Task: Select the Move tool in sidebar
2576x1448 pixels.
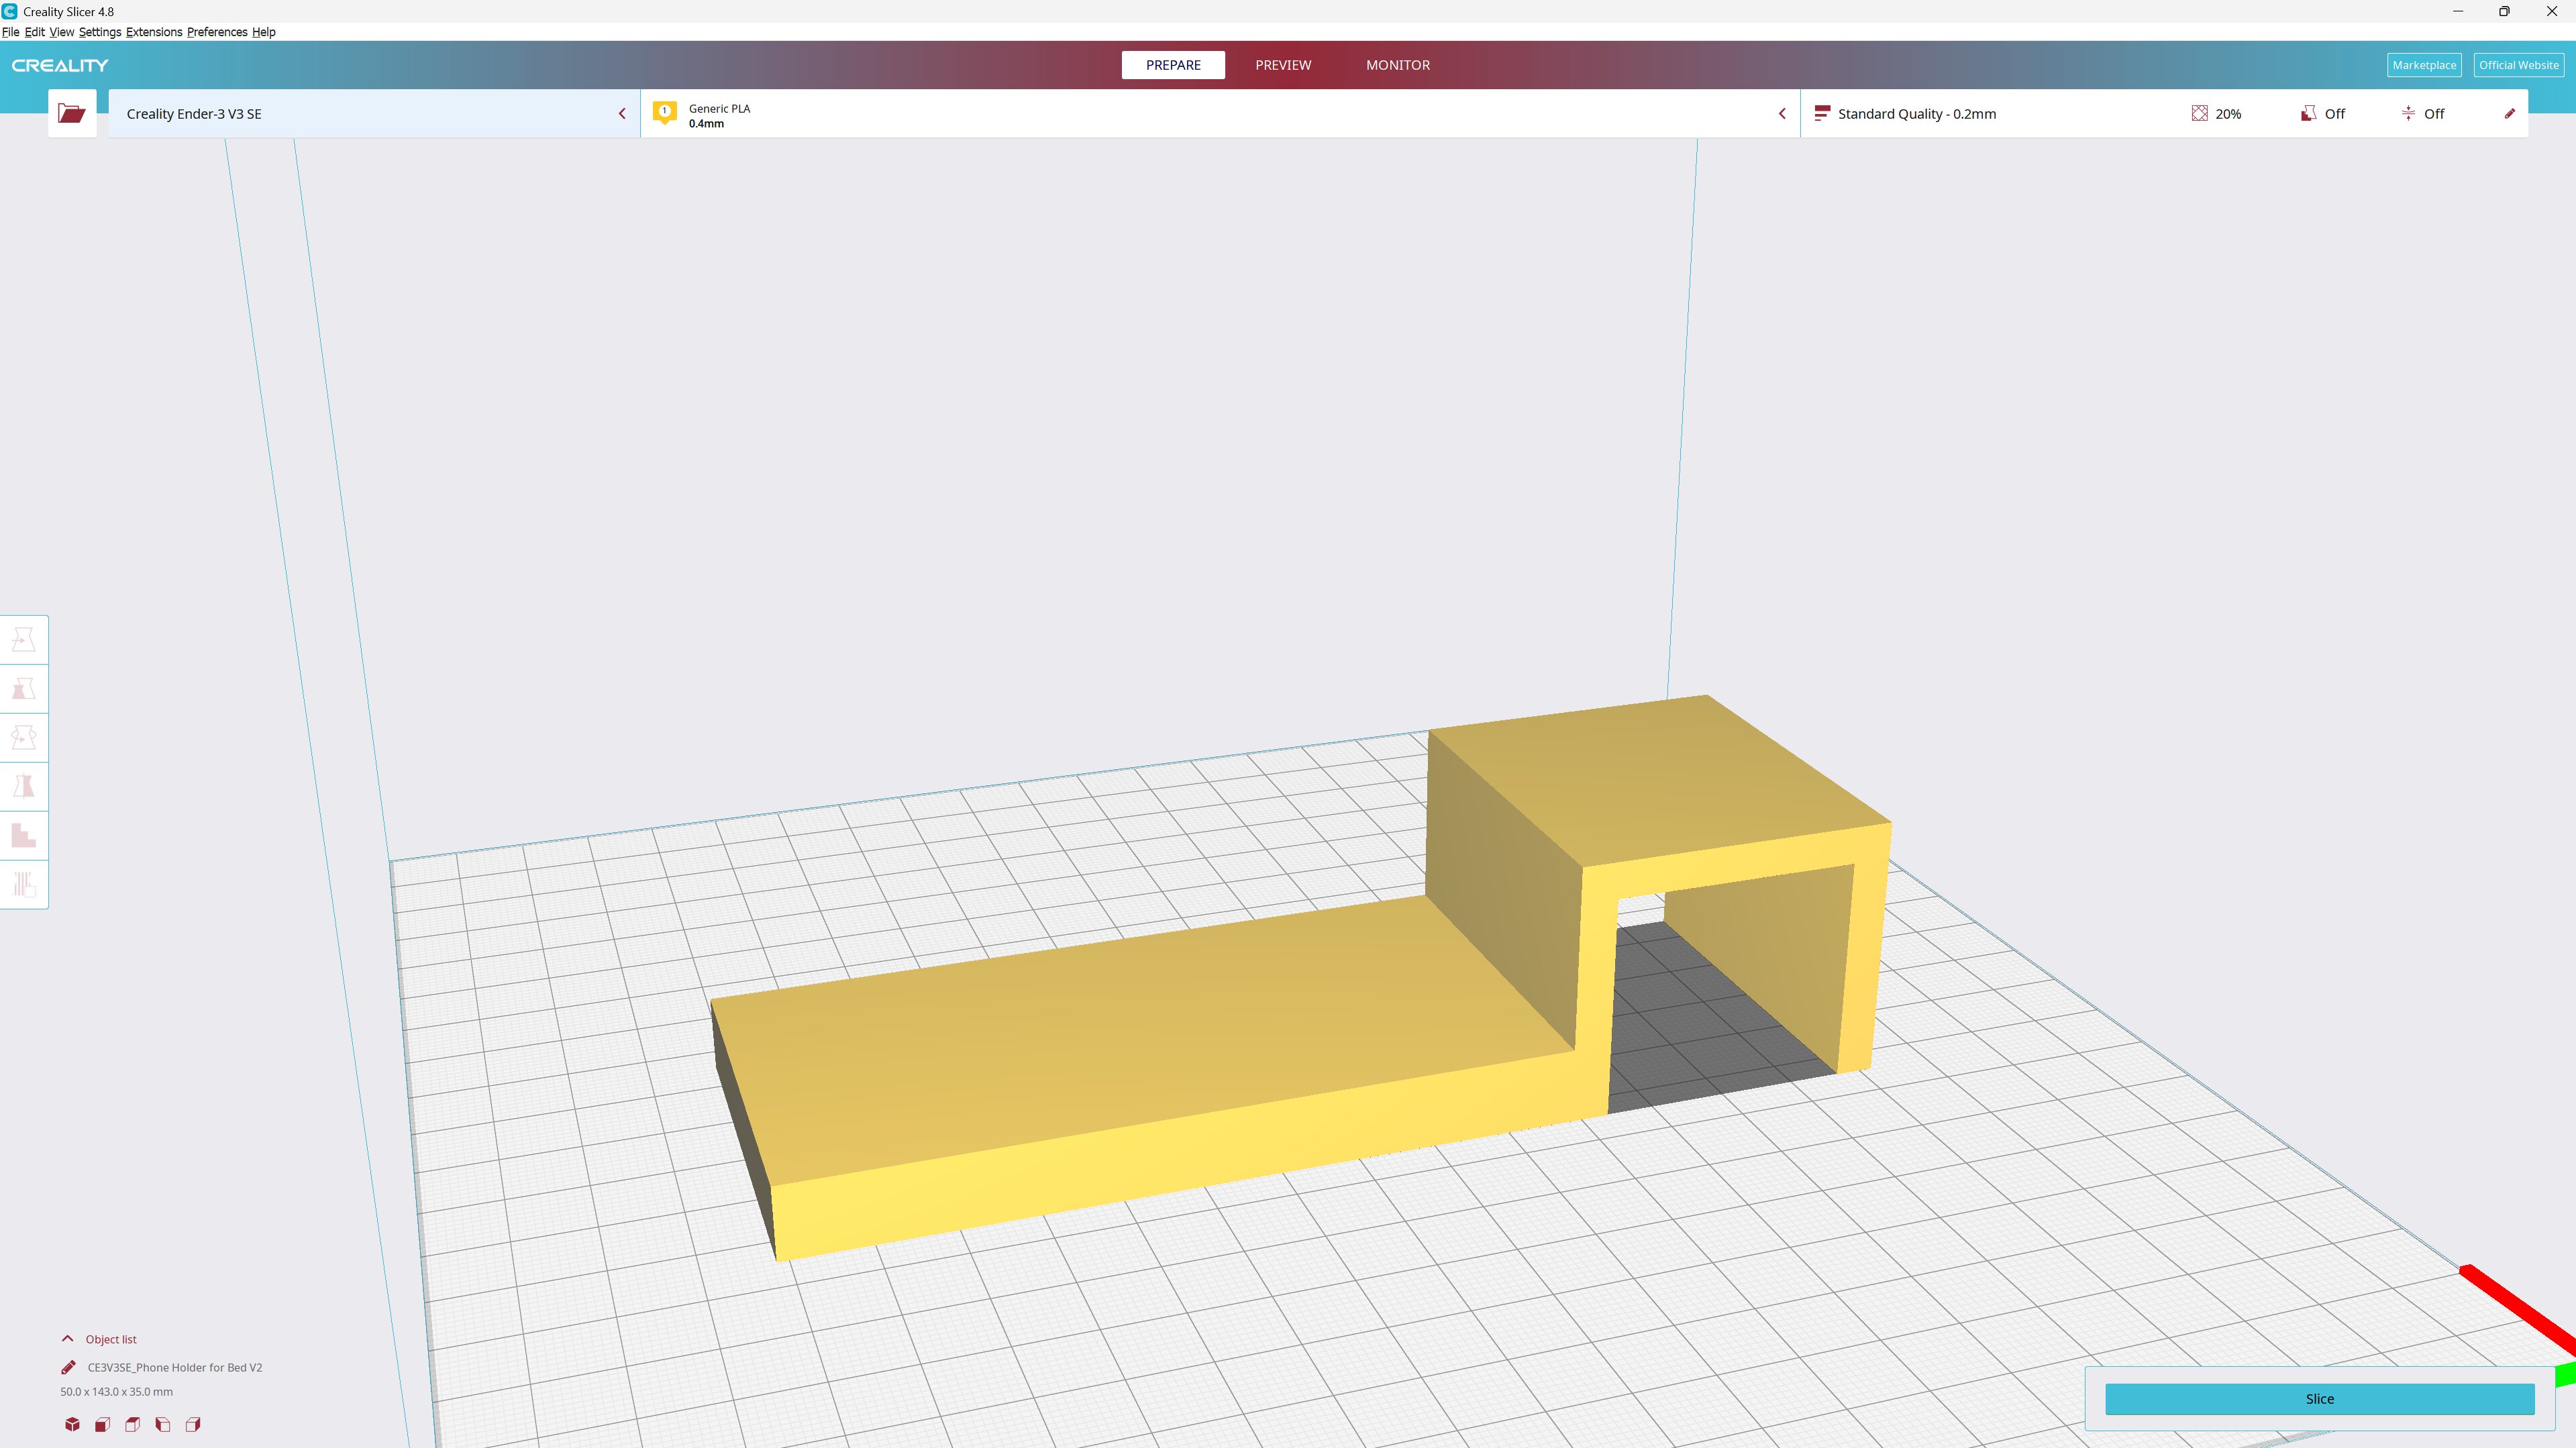Action: coord(24,640)
